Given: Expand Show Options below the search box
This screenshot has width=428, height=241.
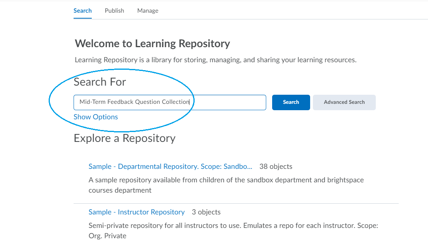Looking at the screenshot, I should pos(96,117).
